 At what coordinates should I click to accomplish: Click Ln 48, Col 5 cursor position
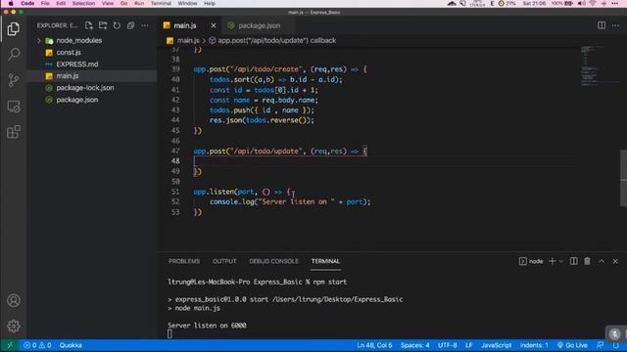click(x=374, y=345)
